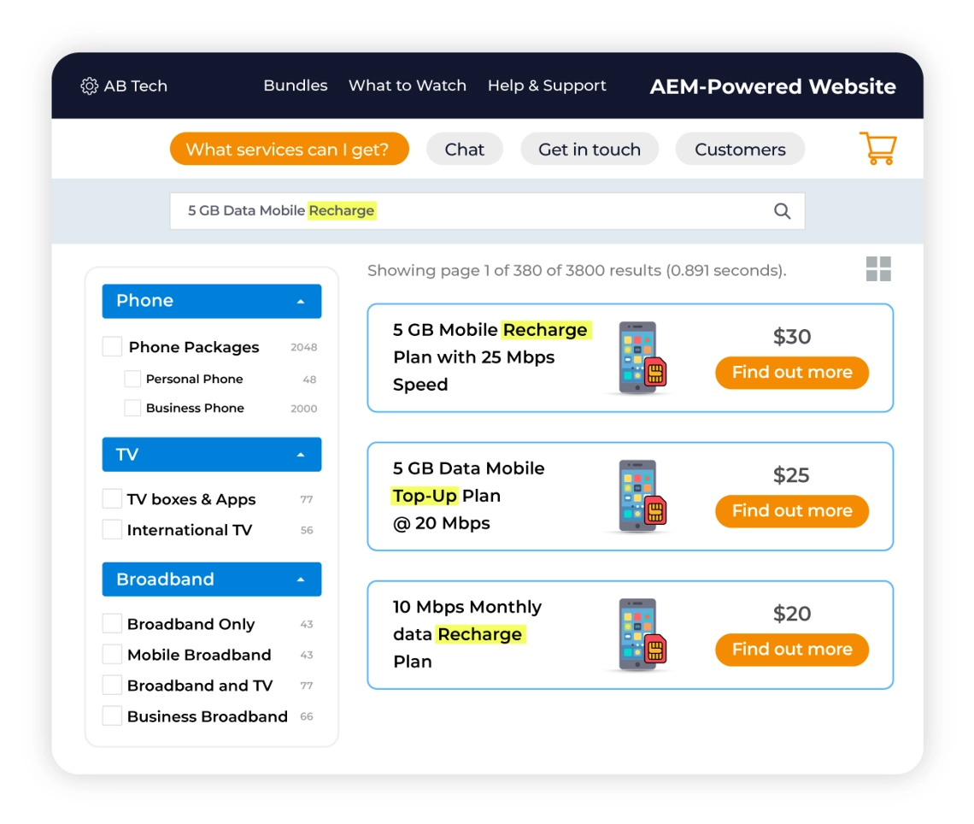Viewport: 974px width, 824px height.
Task: Go to Help & Support menu
Action: (547, 85)
